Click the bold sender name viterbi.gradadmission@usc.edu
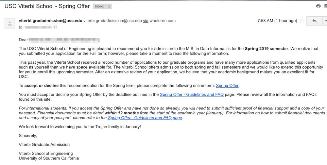327x165 pixels. 50,21
